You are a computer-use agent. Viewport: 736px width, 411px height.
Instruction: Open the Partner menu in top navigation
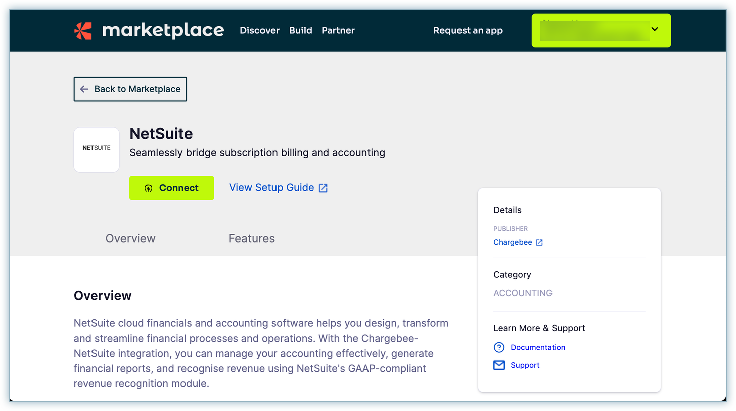click(x=338, y=31)
